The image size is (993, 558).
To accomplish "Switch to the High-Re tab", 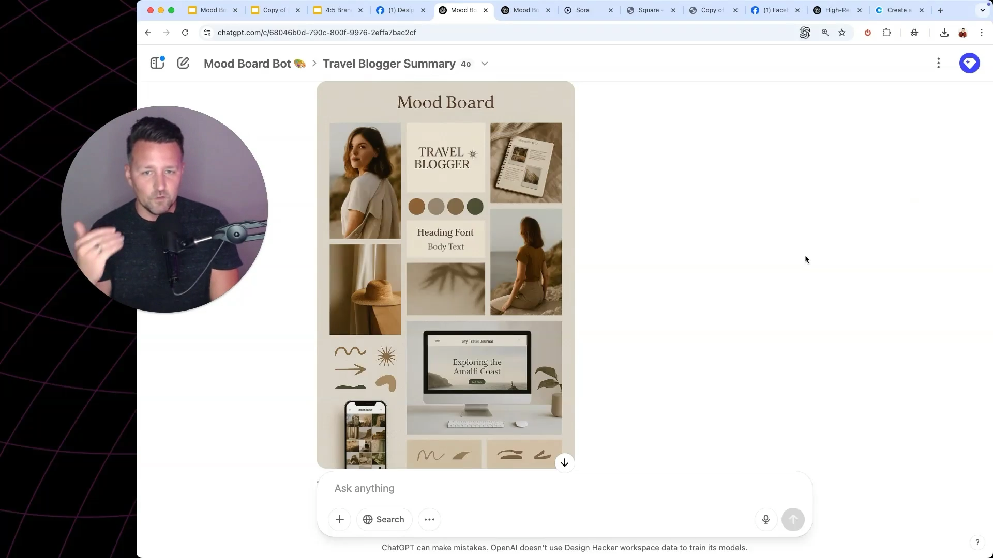I will [x=836, y=10].
